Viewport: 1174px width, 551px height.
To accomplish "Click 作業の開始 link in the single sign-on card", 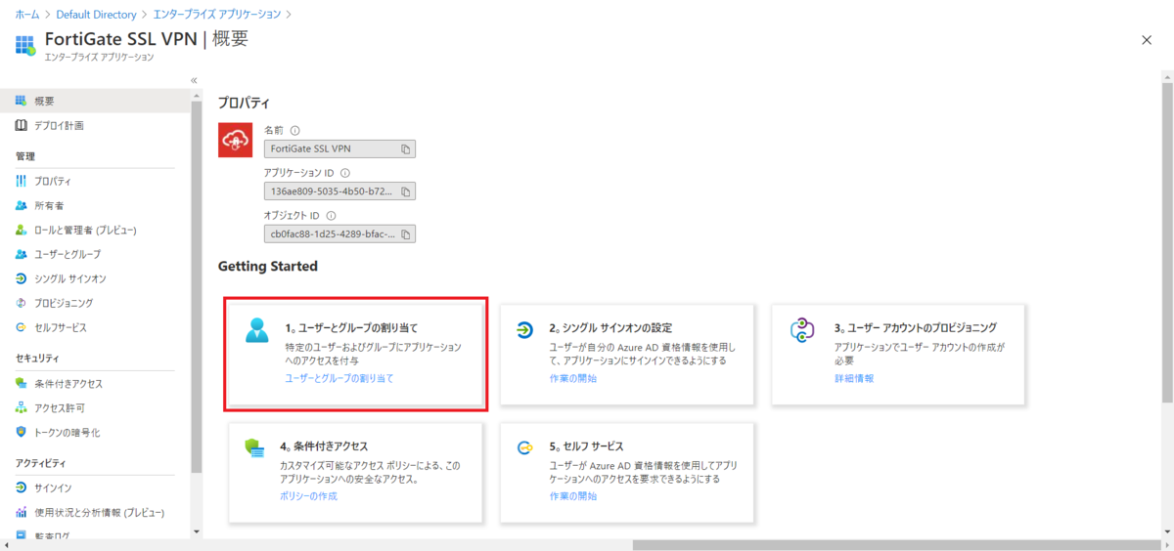I will click(x=573, y=378).
